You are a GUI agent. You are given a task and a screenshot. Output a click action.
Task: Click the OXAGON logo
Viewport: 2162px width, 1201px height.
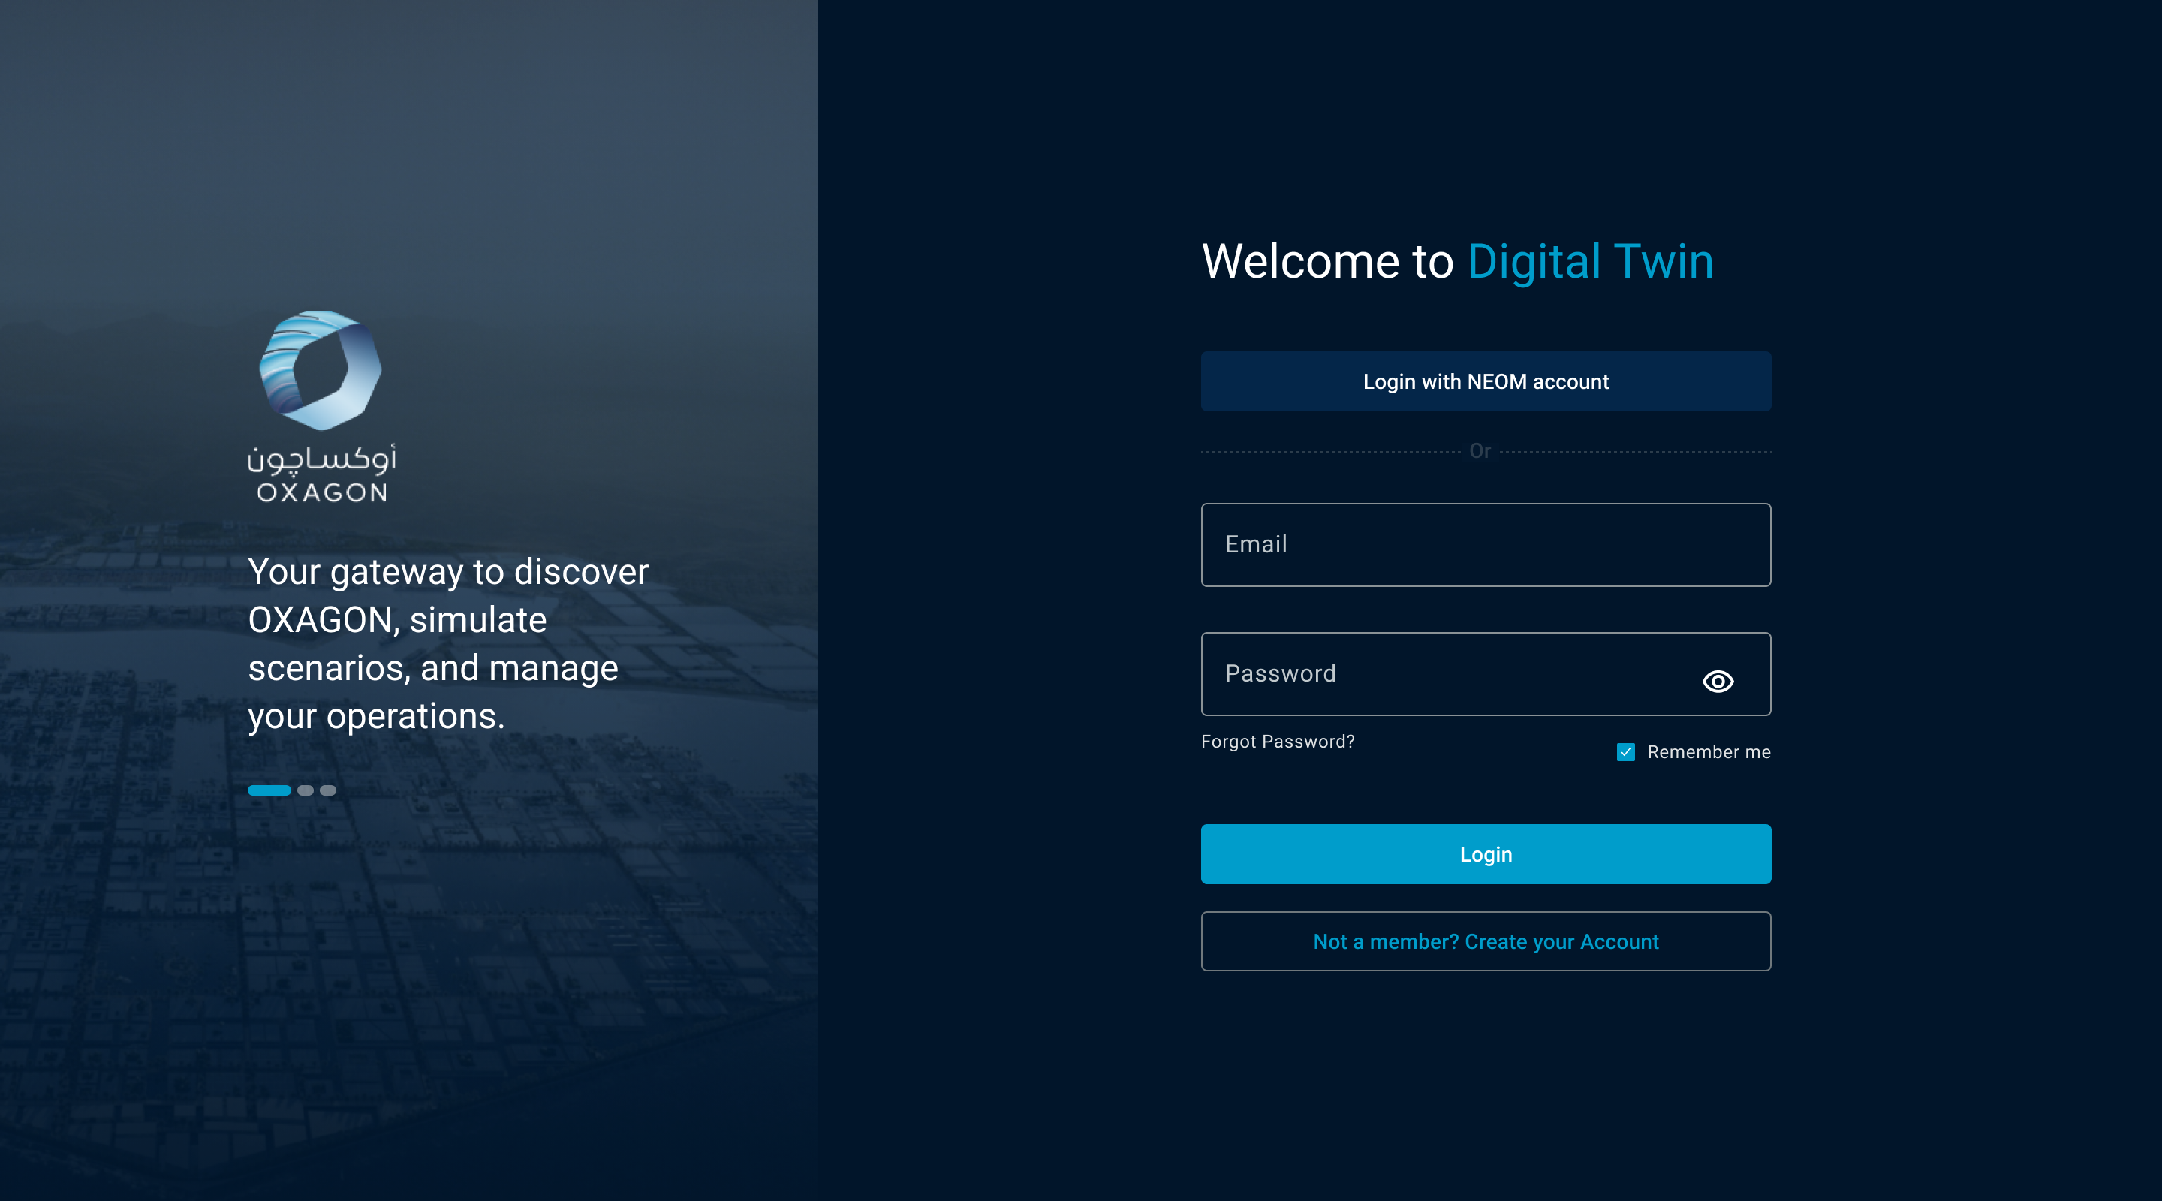tap(321, 406)
